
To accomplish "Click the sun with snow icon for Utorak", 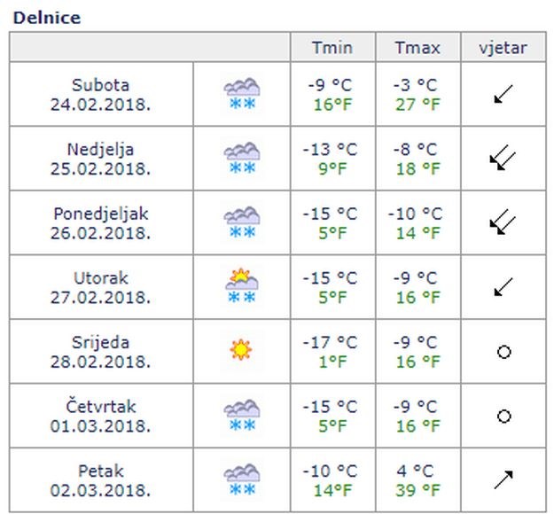I will pos(242,286).
